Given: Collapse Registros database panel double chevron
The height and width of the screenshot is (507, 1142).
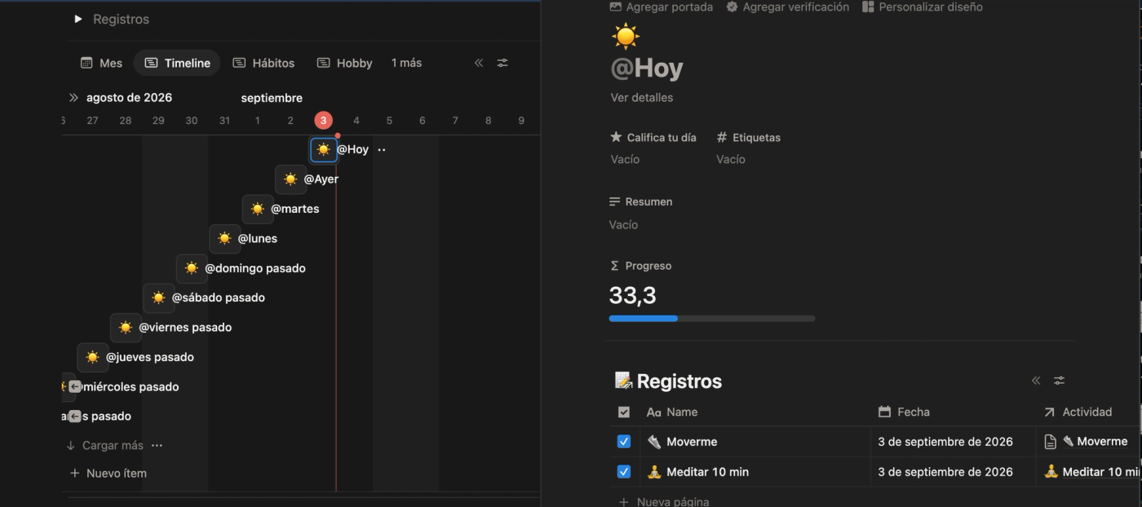Looking at the screenshot, I should pos(1036,380).
